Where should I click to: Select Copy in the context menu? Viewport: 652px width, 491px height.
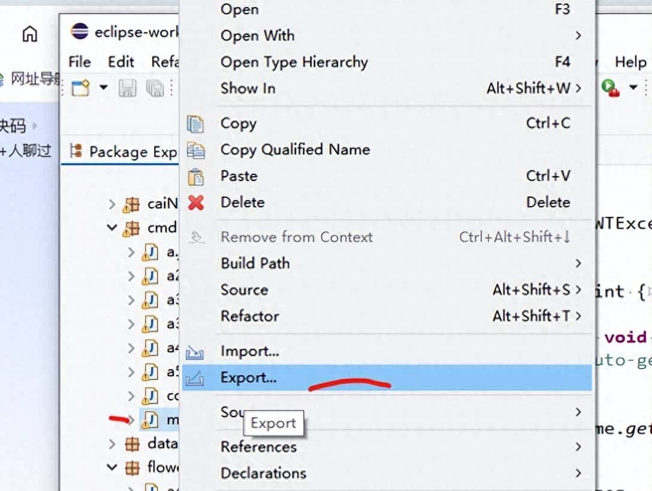pos(387,123)
